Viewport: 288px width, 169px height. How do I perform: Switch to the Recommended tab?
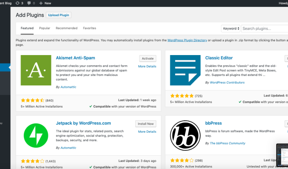coord(66,28)
